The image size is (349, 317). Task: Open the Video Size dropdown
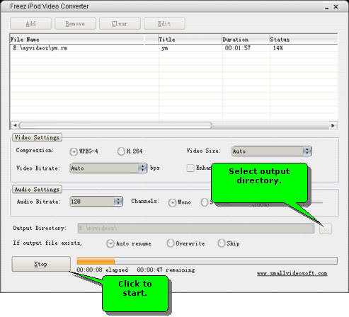(x=271, y=151)
